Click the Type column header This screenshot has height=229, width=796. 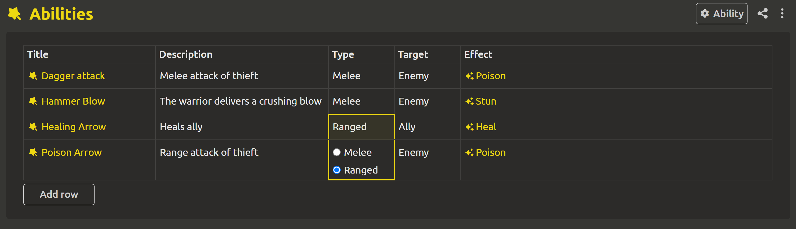(x=343, y=55)
